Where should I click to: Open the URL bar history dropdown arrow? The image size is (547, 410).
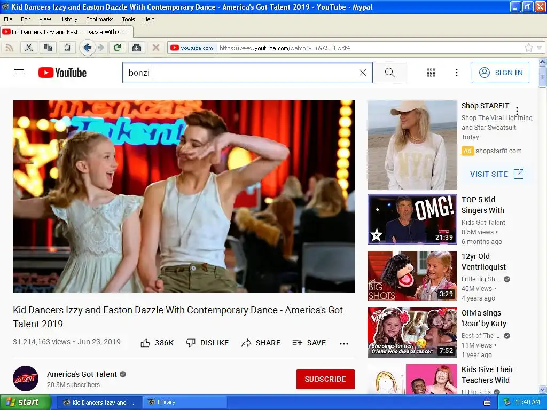coord(540,48)
